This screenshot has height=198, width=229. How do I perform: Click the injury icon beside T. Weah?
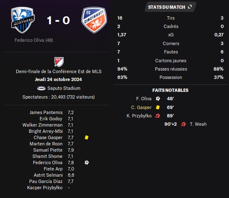click(183, 124)
